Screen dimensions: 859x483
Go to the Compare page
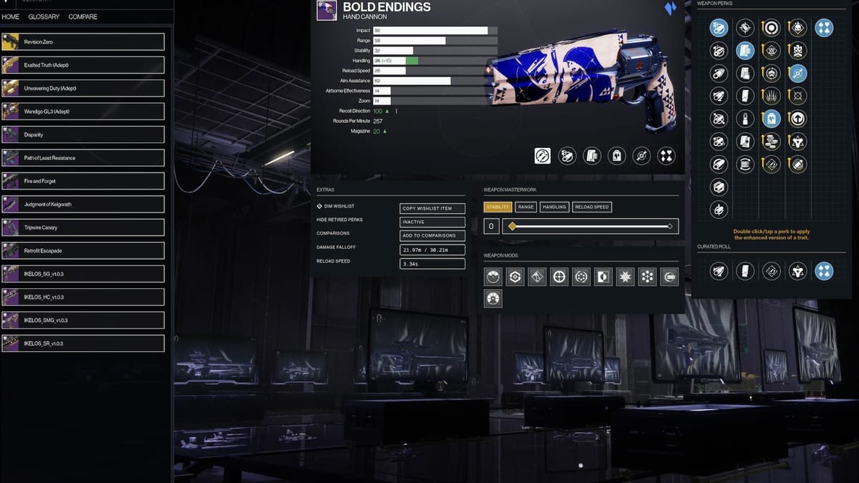[83, 16]
